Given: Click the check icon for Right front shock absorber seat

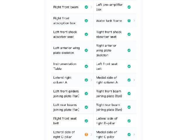Looking at the screenshot, I should (x=129, y=34).
